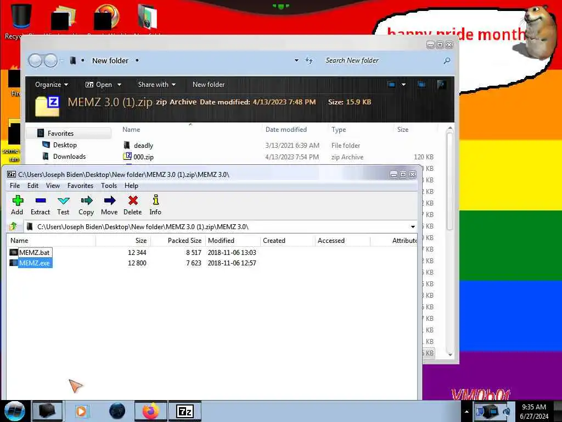
Task: Open the Windows Start button
Action: 15,411
